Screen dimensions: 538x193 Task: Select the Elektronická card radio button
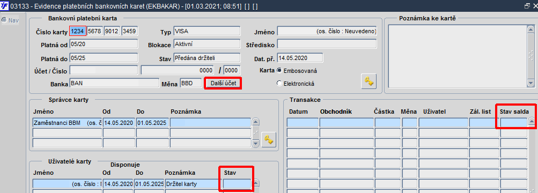(279, 83)
